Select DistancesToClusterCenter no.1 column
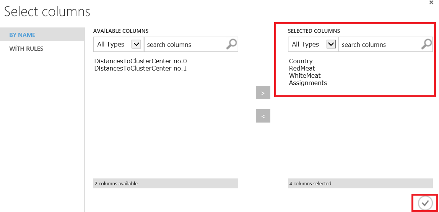439x212 pixels. pos(140,68)
